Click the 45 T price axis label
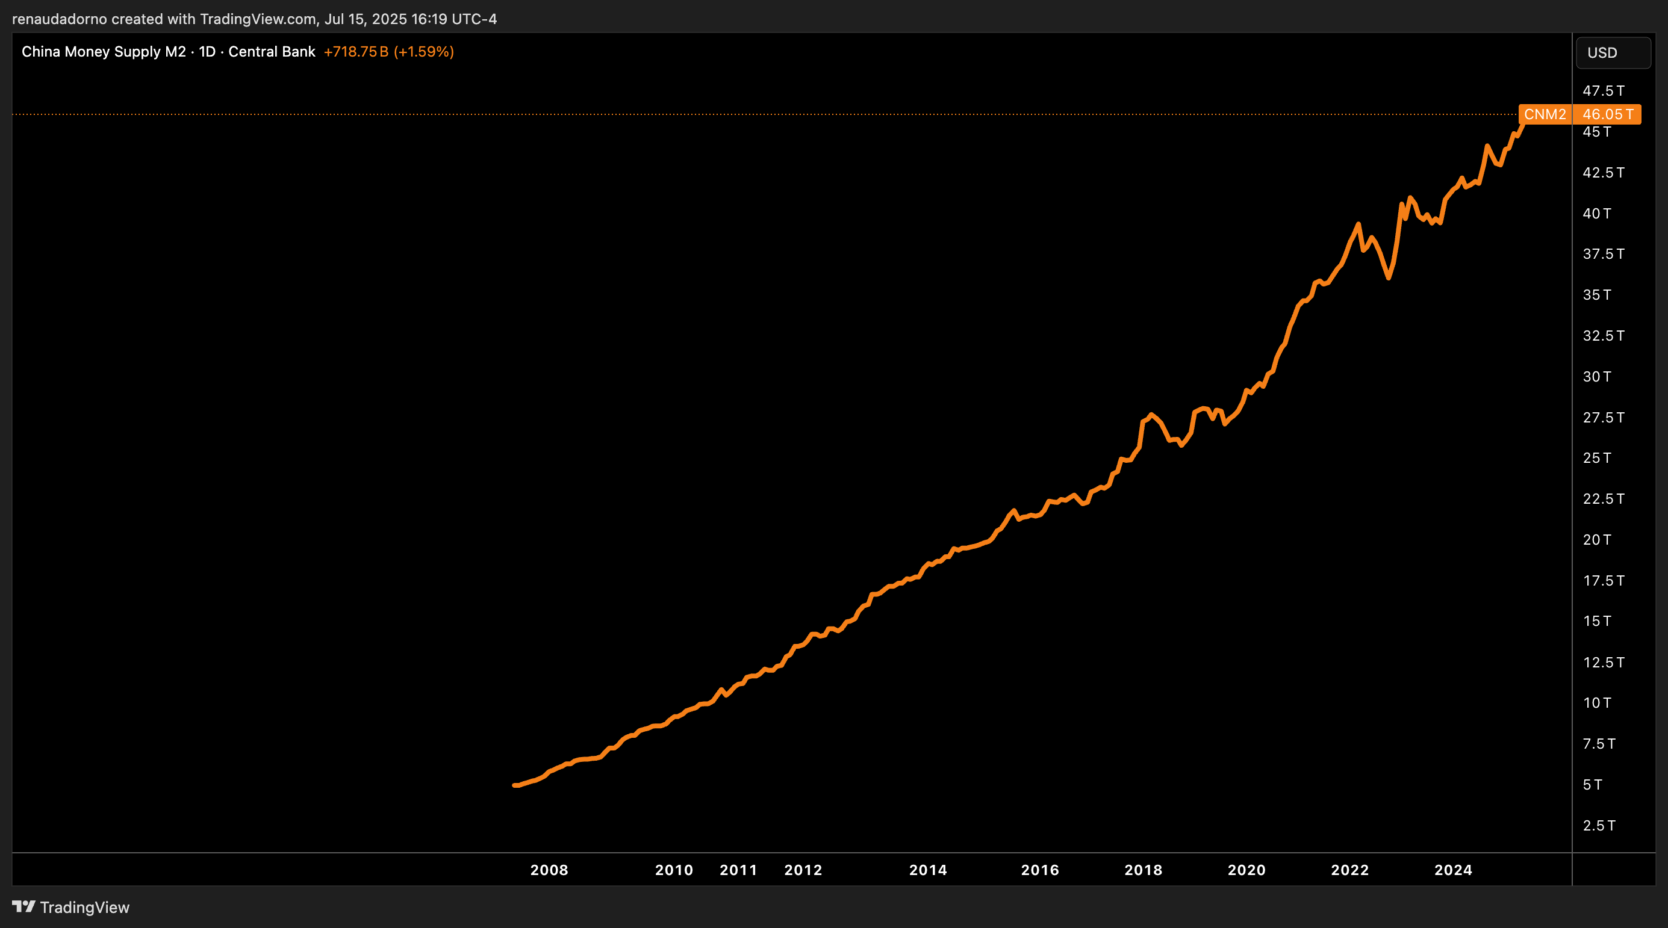 pyautogui.click(x=1597, y=132)
